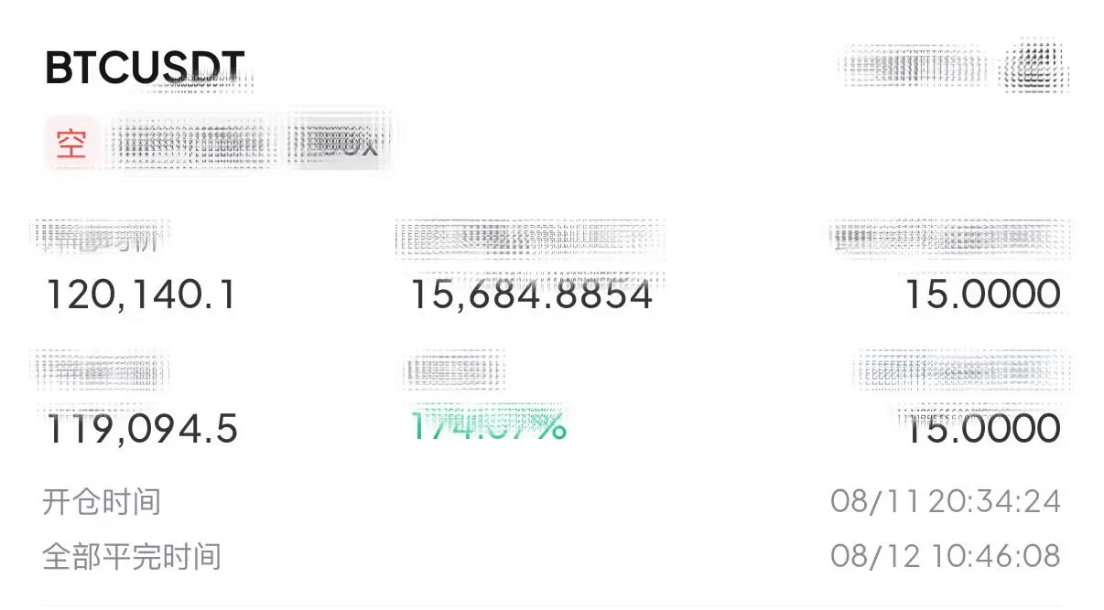
Task: Click the distorted icon at top-right corner
Action: [1034, 67]
